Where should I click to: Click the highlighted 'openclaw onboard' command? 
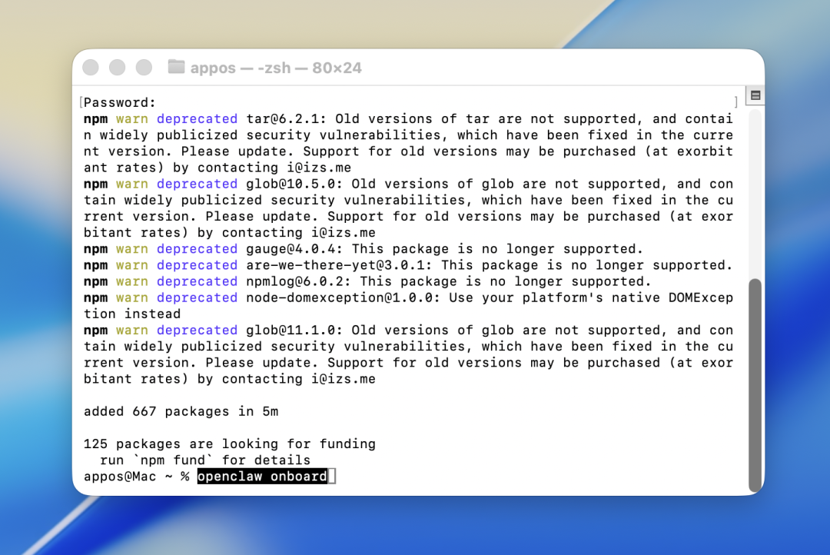point(262,477)
